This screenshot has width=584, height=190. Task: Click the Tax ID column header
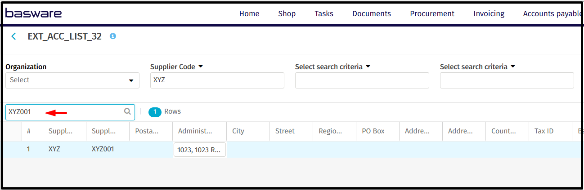click(x=544, y=131)
